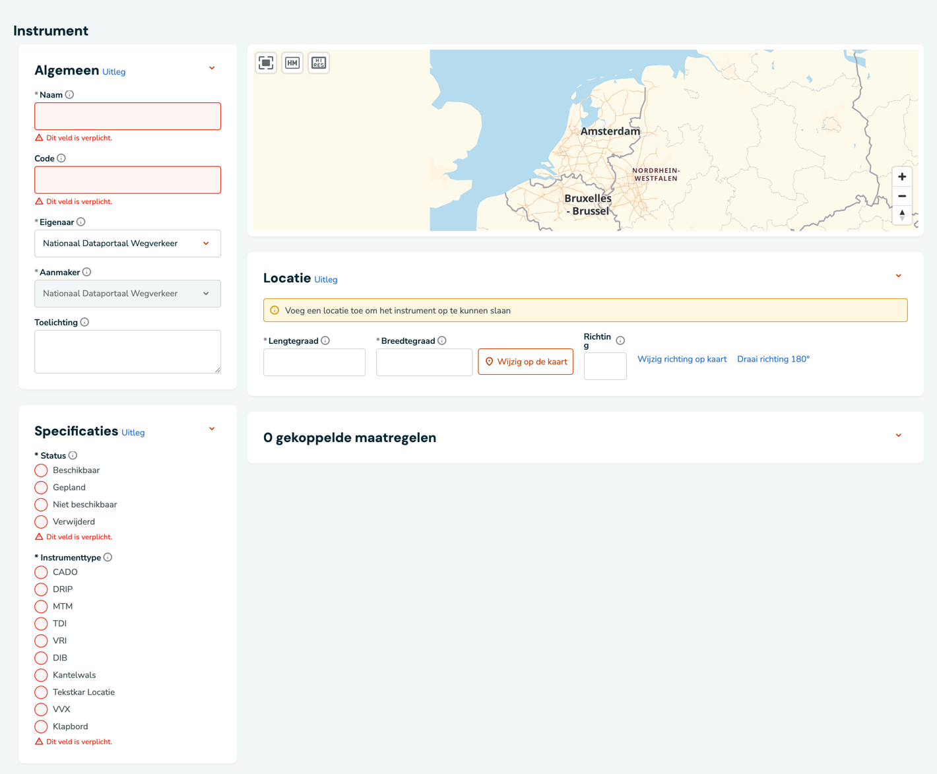Select Niet beschikbaar status option
The height and width of the screenshot is (774, 937).
tap(41, 505)
